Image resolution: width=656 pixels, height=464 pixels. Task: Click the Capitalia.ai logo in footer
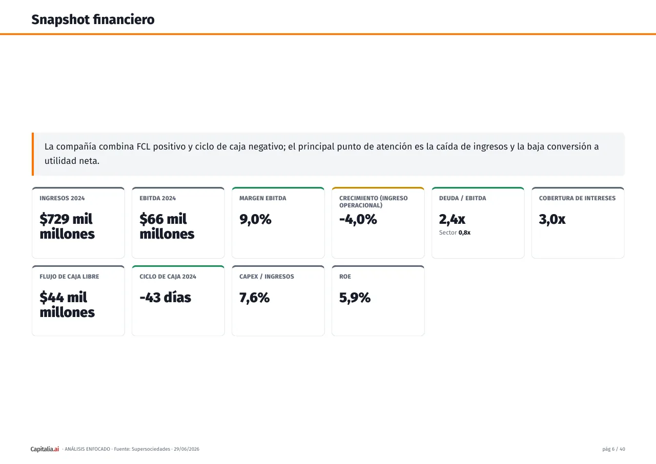pyautogui.click(x=45, y=449)
